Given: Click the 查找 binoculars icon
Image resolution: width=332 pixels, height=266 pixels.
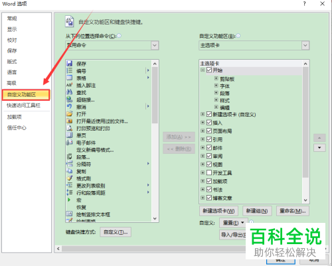Looking at the screenshot, I should coord(70,92).
